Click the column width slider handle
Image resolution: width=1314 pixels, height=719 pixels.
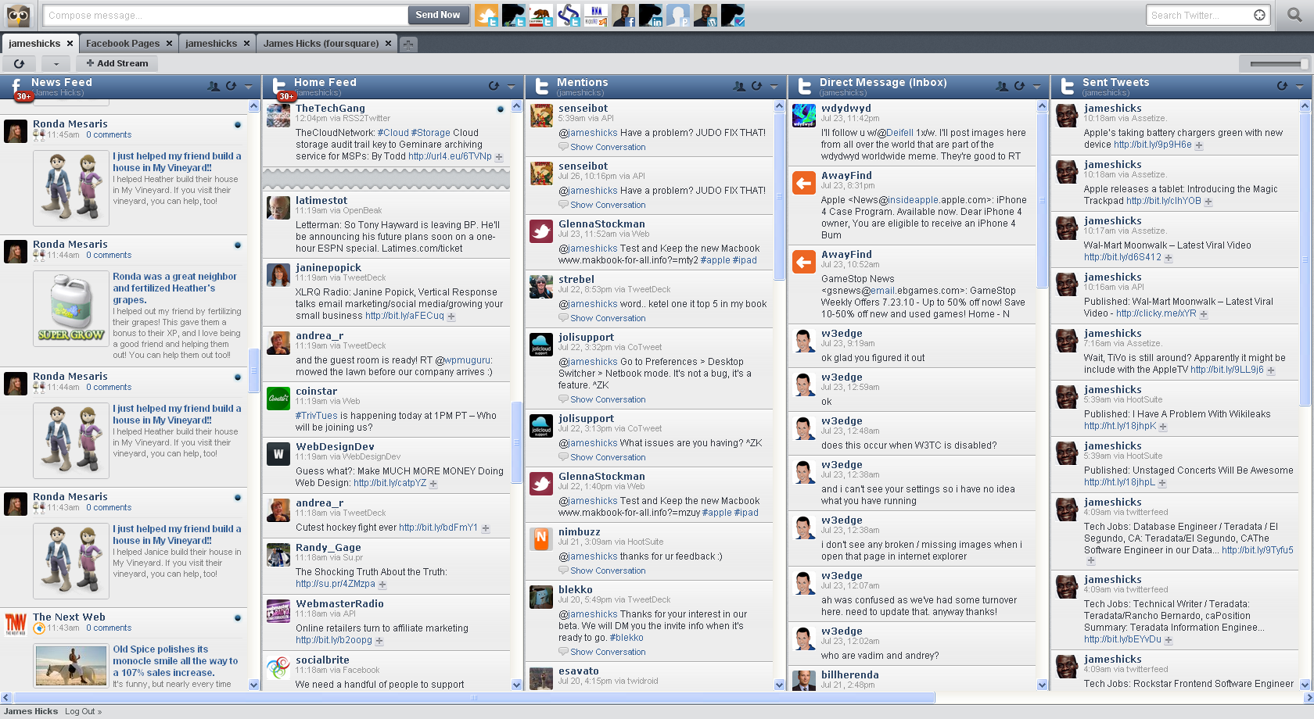coord(1303,63)
